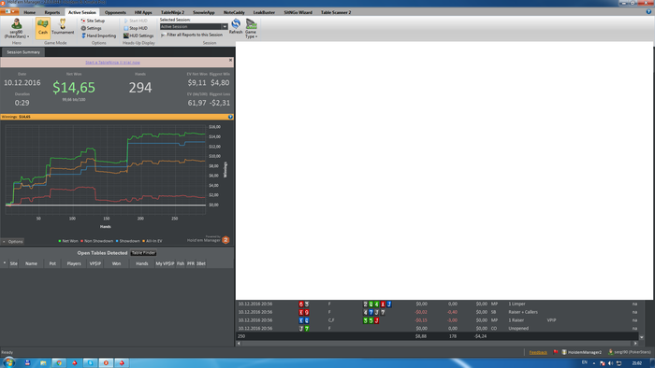Screen dimensions: 655x368
Task: Expand the Selected Session dropdown
Action: (225, 27)
